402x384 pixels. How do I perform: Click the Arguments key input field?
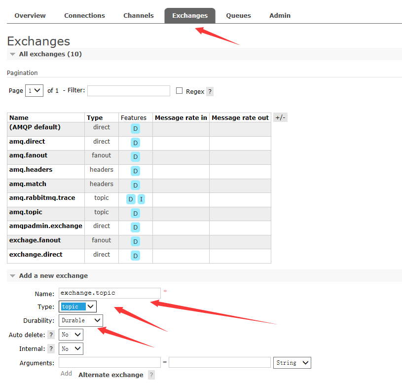tap(110, 362)
